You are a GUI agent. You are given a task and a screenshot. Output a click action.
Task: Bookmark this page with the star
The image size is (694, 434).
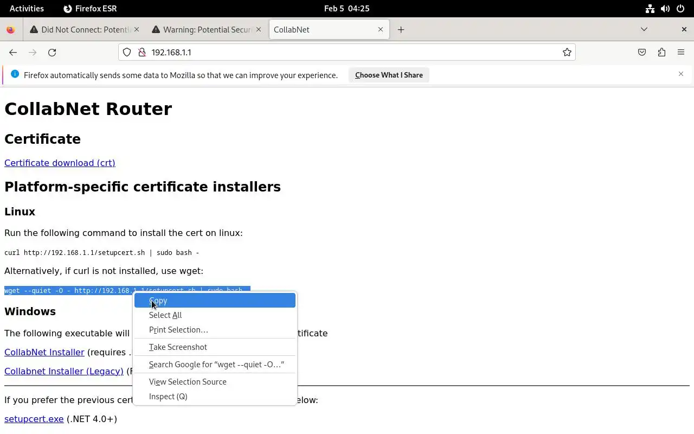[567, 53]
